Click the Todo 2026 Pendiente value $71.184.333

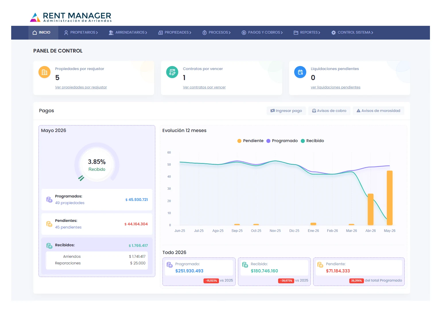coord(338,271)
